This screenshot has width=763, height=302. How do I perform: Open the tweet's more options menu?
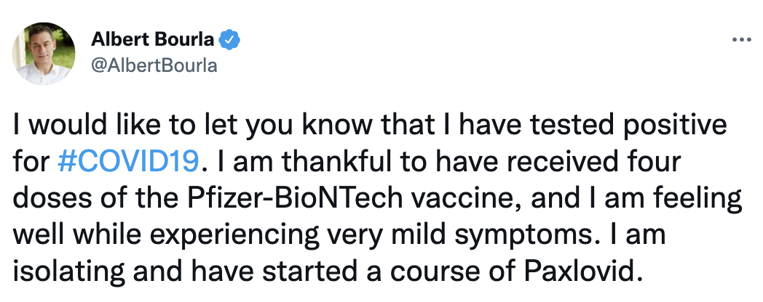coord(741,41)
